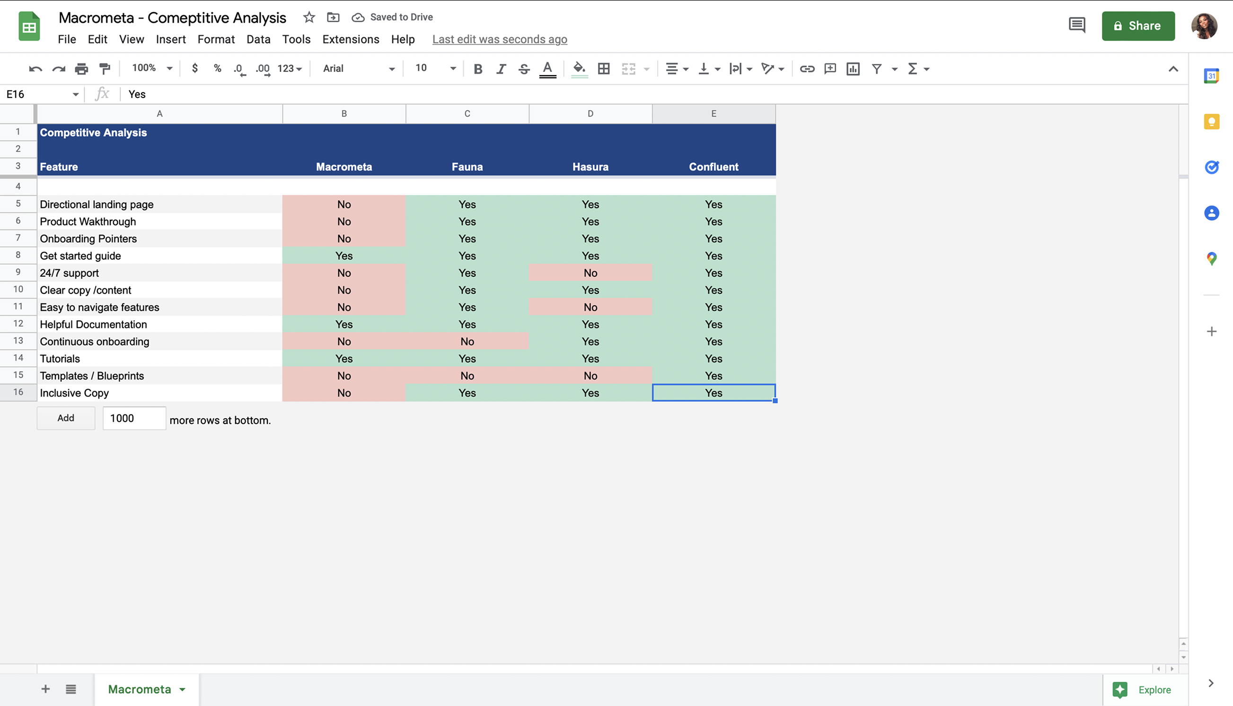Click the Insert chart icon
Image resolution: width=1233 pixels, height=706 pixels.
click(853, 69)
